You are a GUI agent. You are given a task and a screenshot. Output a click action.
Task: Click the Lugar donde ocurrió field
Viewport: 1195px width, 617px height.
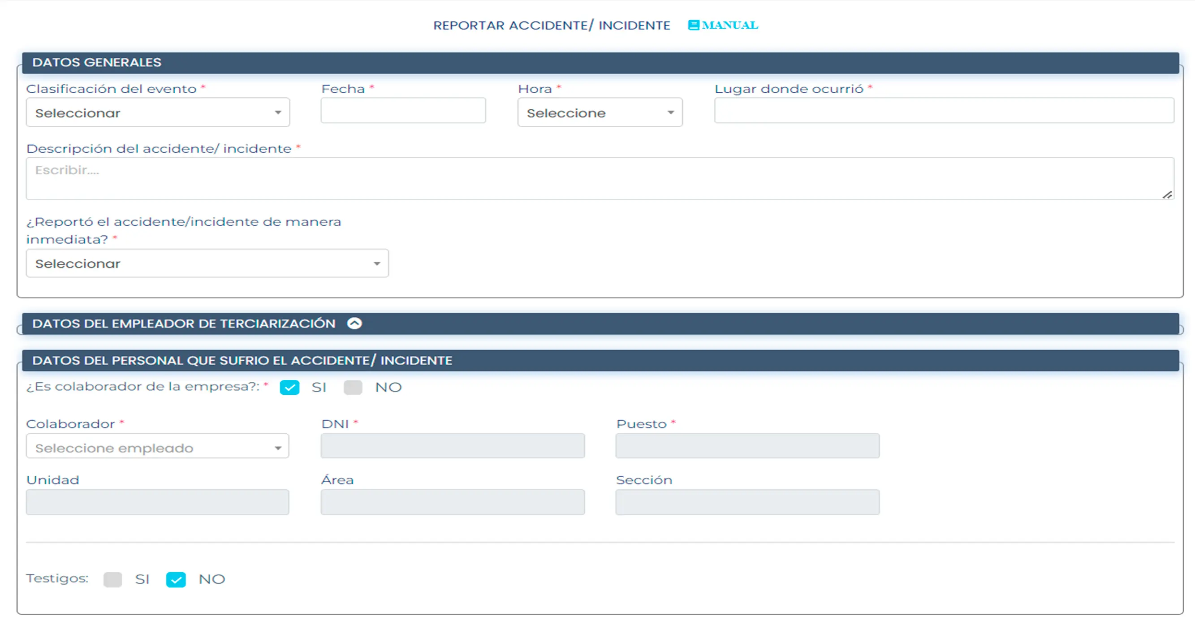coord(944,110)
